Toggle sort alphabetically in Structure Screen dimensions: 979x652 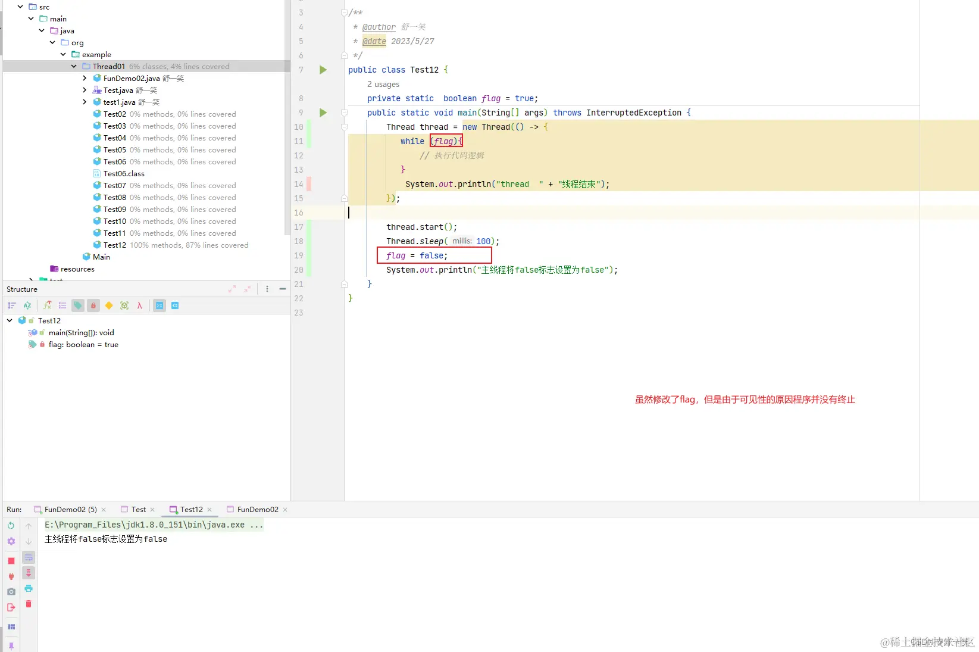27,305
